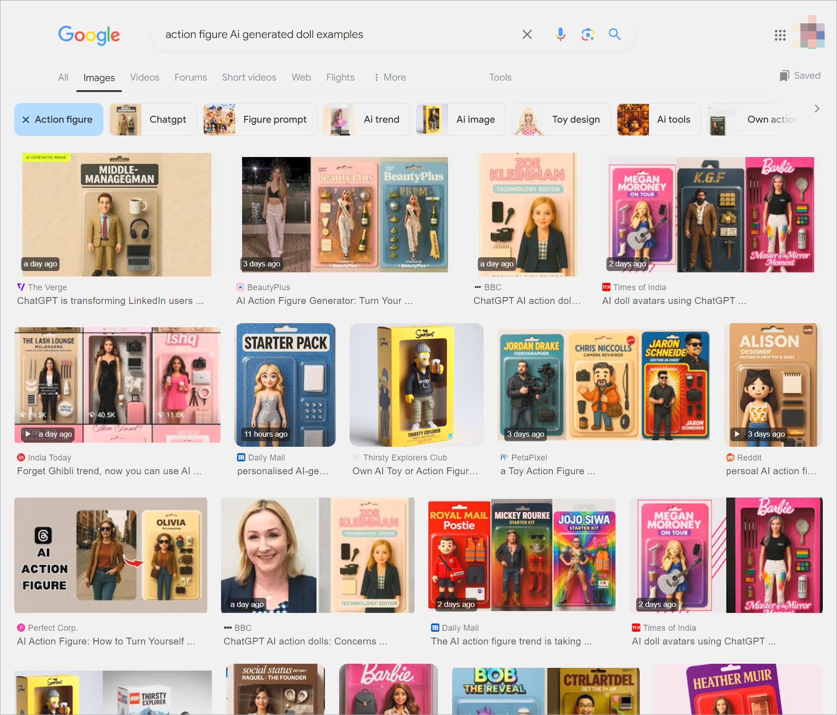Open the Social Status Raquel founder image
Viewport: 837px width, 715px height.
276,689
